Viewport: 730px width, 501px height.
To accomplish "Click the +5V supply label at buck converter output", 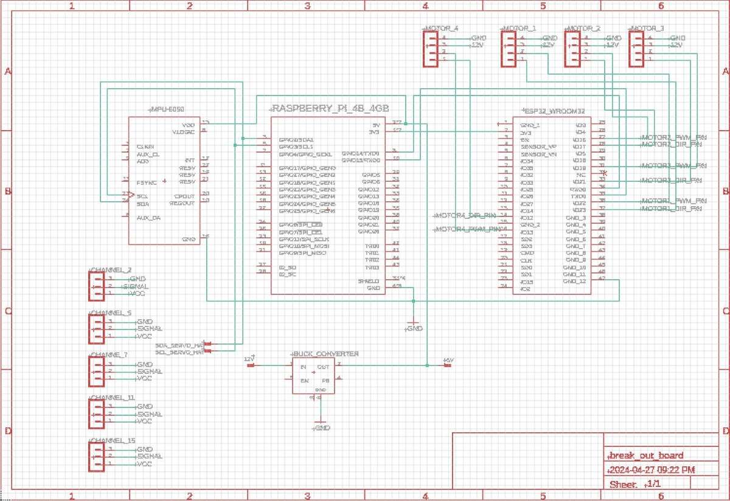I will click(x=449, y=360).
